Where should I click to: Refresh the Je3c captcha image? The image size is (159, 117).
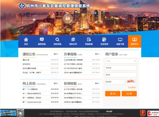pyautogui.click(x=131, y=81)
